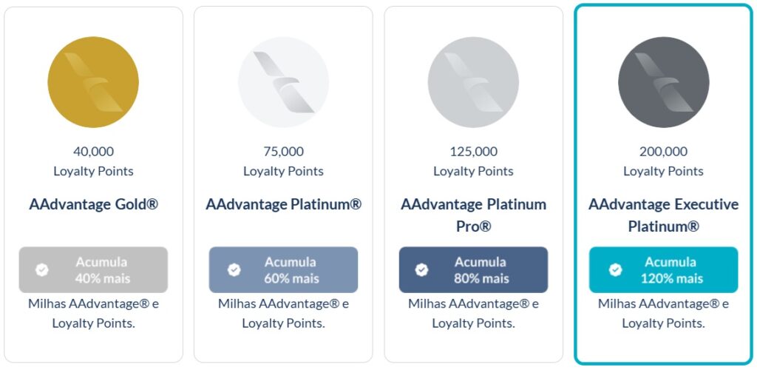Click checkmark icon in 80% mais badge
Screen dimensions: 757x370
tap(422, 270)
